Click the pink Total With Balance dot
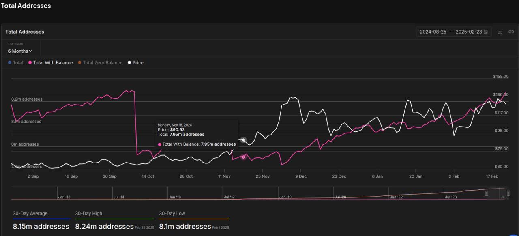519x236 pixels. click(30, 63)
